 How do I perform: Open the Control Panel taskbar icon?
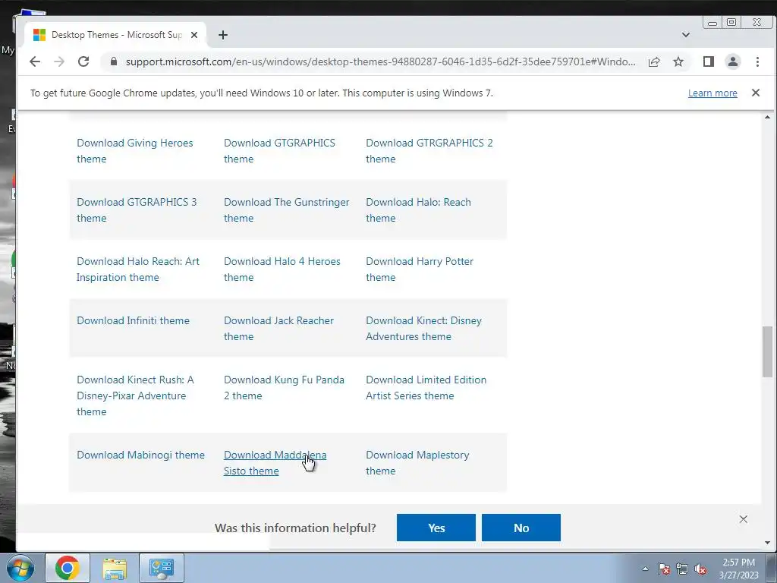click(162, 568)
